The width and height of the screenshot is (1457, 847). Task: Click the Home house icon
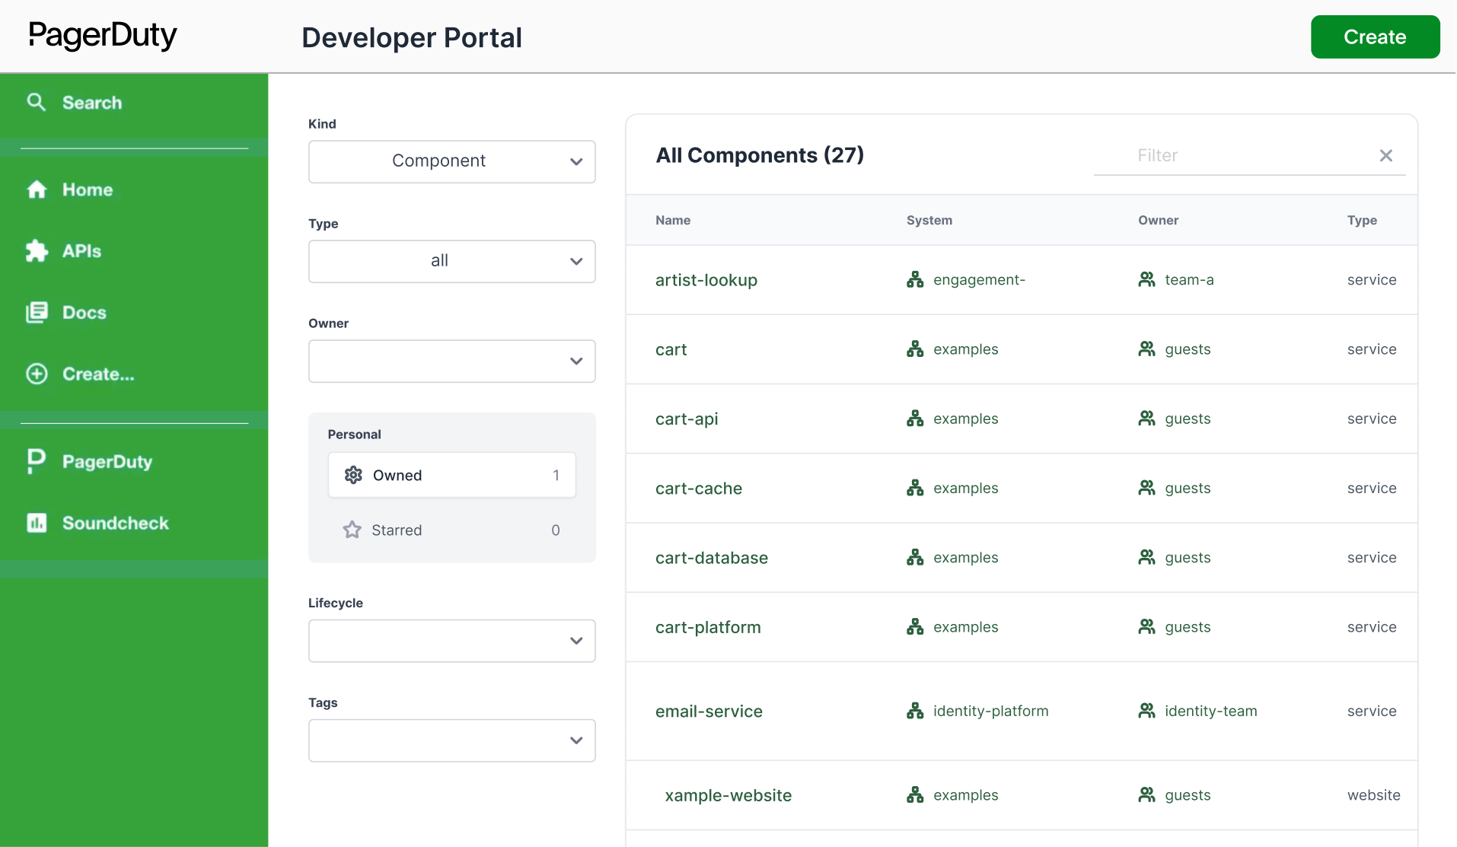(37, 189)
